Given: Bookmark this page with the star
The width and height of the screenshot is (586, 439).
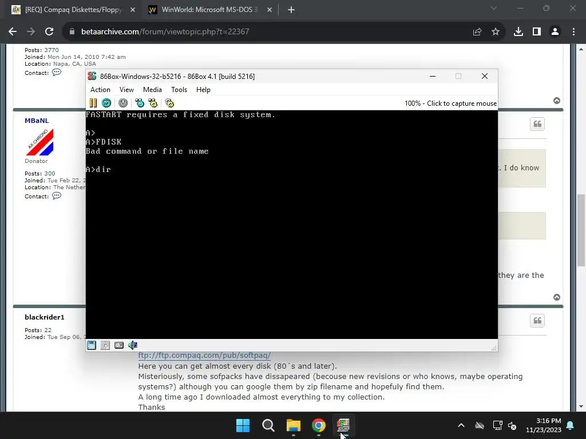Looking at the screenshot, I should [496, 32].
